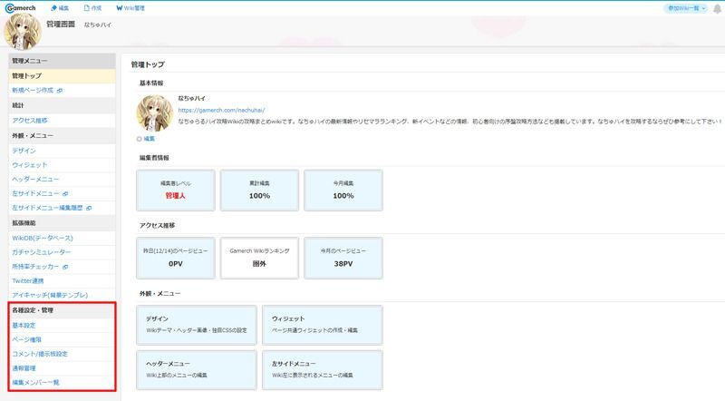
Task: Select 管理トップ in the sidebar menu
Action: pyautogui.click(x=27, y=76)
